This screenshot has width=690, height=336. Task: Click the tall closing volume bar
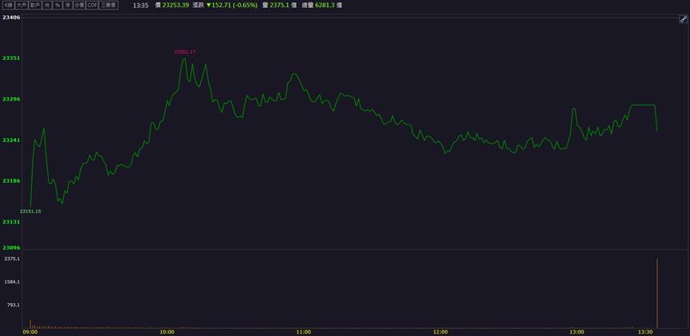tap(657, 293)
